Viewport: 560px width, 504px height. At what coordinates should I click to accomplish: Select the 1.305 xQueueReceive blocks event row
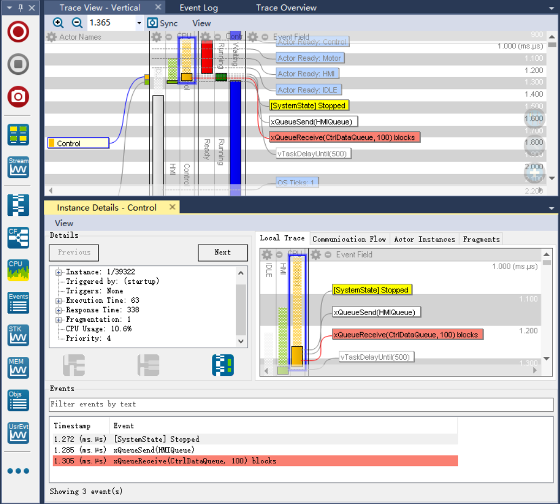point(255,461)
